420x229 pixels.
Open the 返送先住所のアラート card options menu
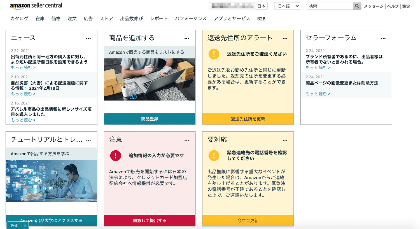(x=285, y=39)
